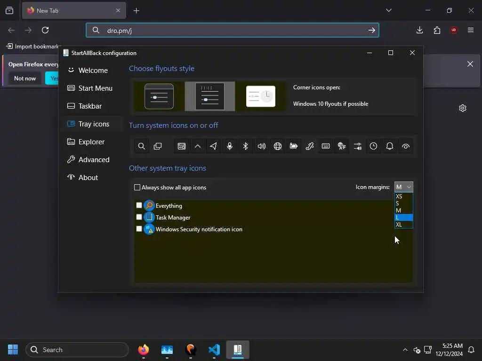Open the Taskbar section
The height and width of the screenshot is (361, 482).
[93, 106]
